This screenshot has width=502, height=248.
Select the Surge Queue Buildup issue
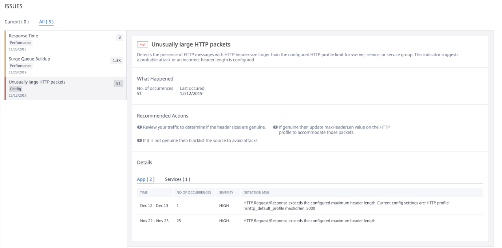66,65
